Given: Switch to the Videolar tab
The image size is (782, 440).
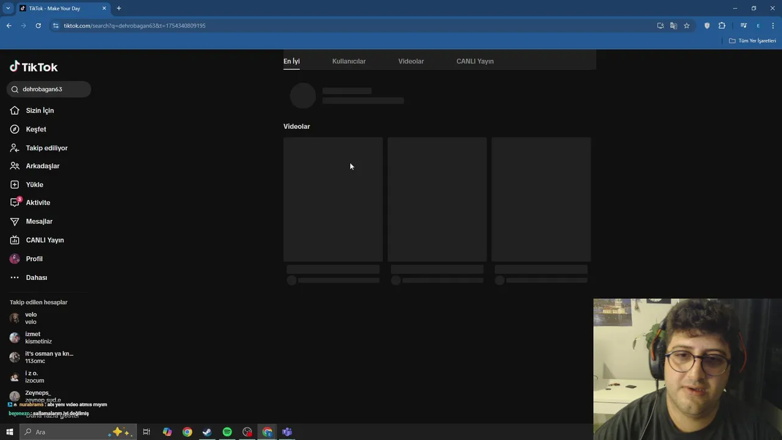Looking at the screenshot, I should tap(411, 61).
